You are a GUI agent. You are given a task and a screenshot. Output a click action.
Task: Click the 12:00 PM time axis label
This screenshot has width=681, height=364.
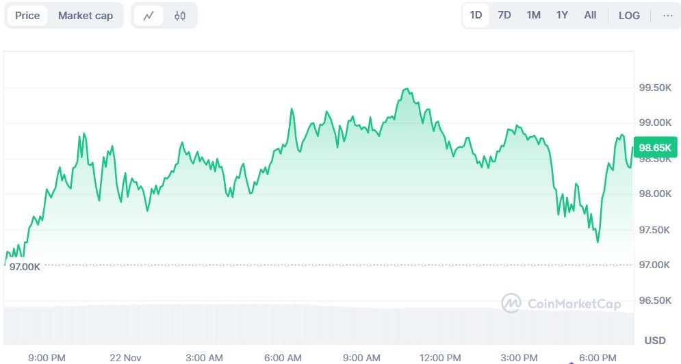[x=440, y=358]
